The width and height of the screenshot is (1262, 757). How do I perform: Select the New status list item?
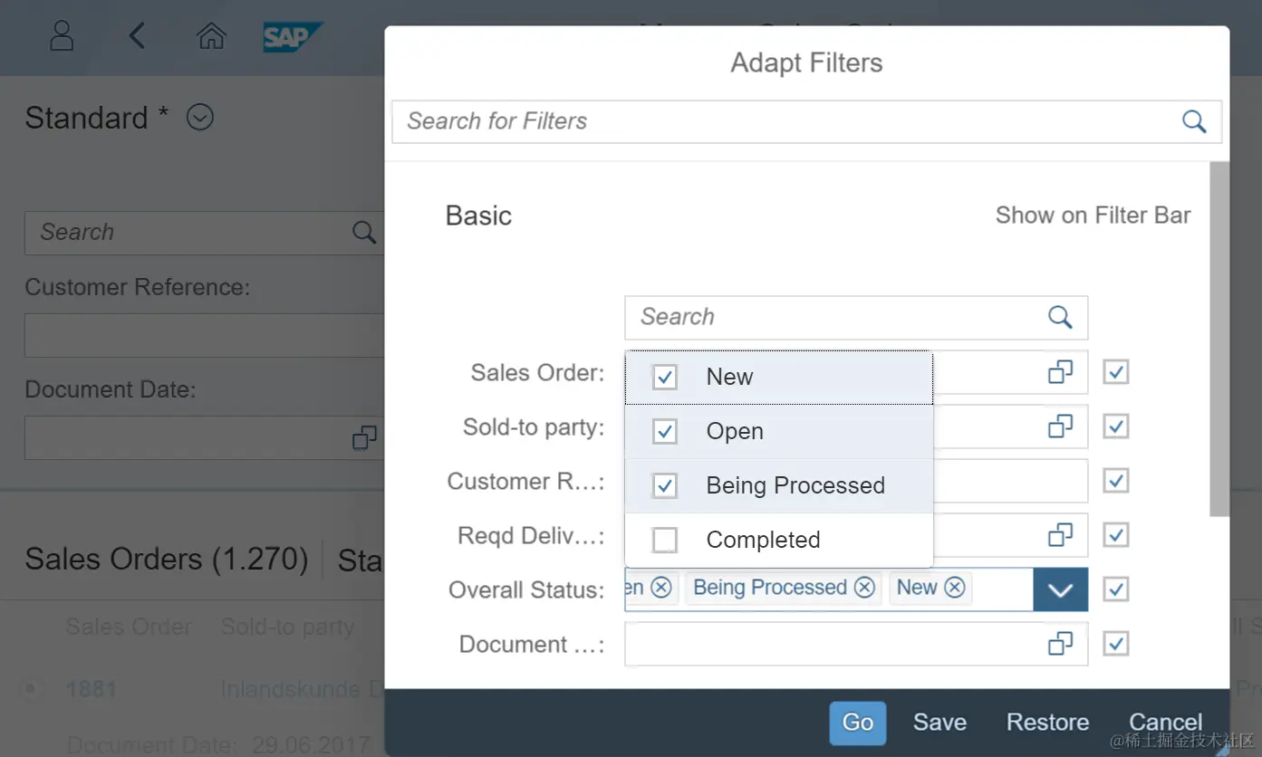pos(729,378)
